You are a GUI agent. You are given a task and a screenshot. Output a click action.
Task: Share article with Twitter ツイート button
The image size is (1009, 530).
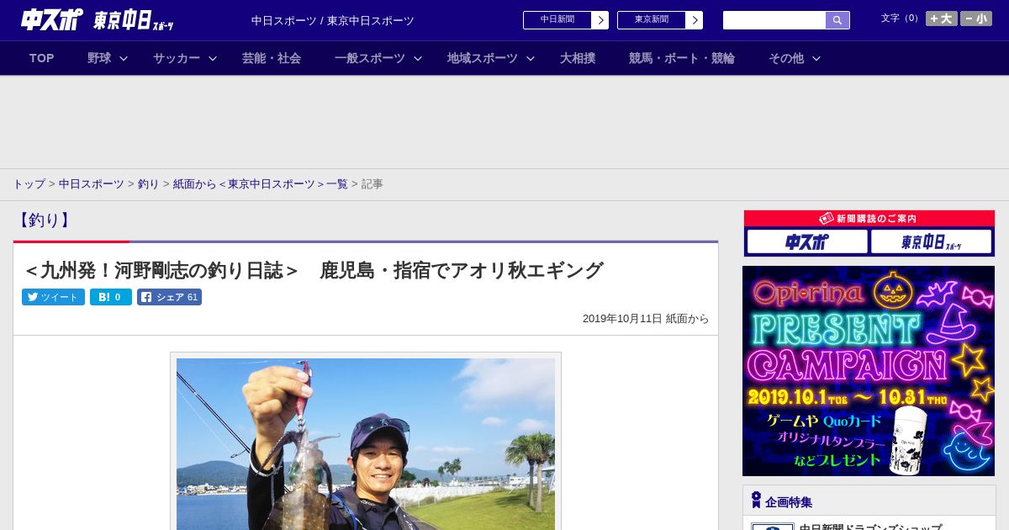tap(53, 297)
